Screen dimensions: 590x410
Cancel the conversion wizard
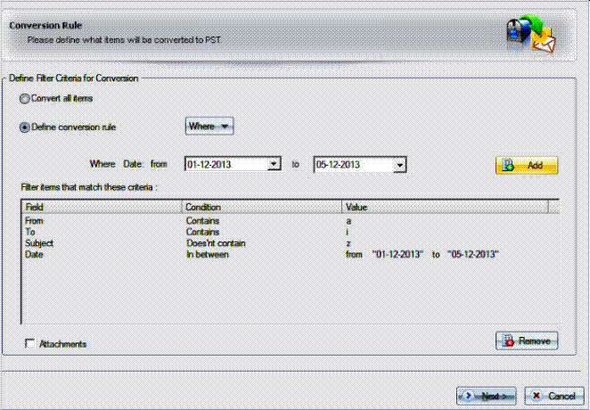554,396
